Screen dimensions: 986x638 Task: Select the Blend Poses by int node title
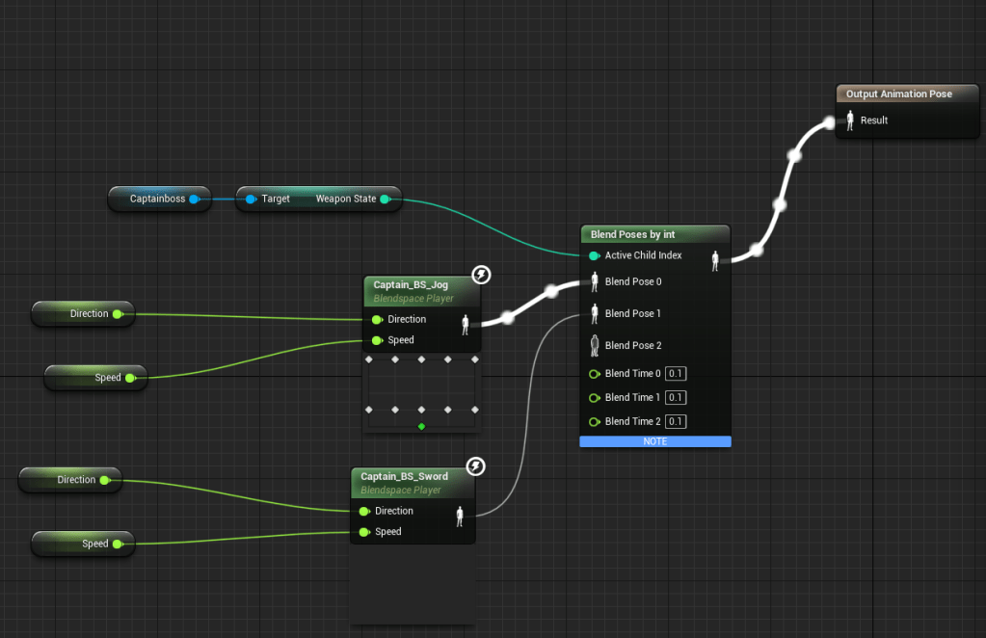click(x=632, y=234)
